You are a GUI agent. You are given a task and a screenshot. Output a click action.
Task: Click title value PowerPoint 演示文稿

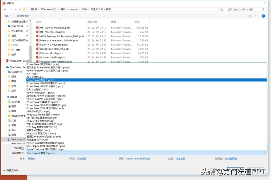pos(138,159)
